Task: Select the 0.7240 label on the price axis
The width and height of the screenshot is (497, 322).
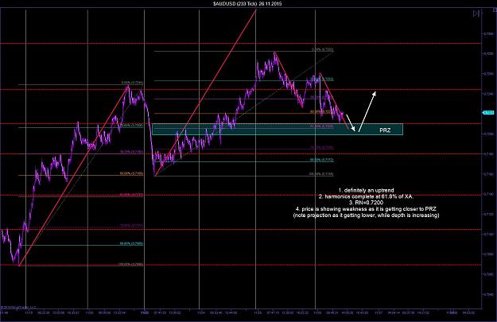Action: (488, 94)
